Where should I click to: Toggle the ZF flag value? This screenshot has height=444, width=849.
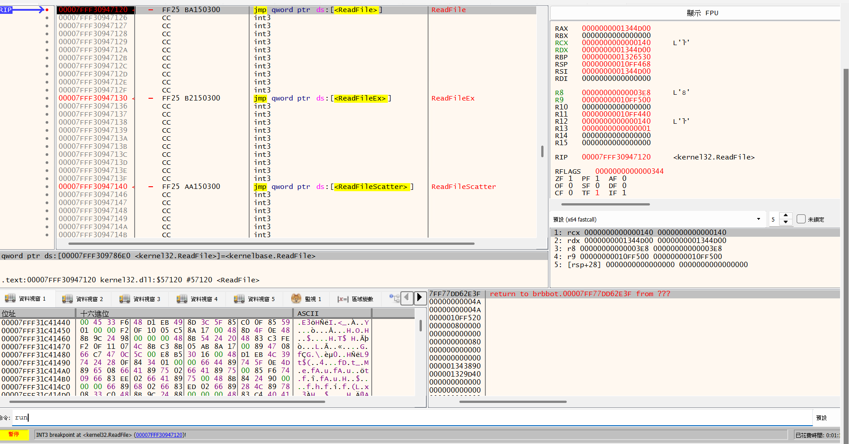point(570,179)
